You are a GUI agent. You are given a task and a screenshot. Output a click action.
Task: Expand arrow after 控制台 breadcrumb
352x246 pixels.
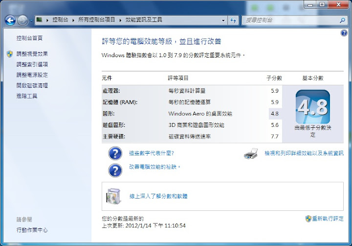pyautogui.click(x=73, y=20)
